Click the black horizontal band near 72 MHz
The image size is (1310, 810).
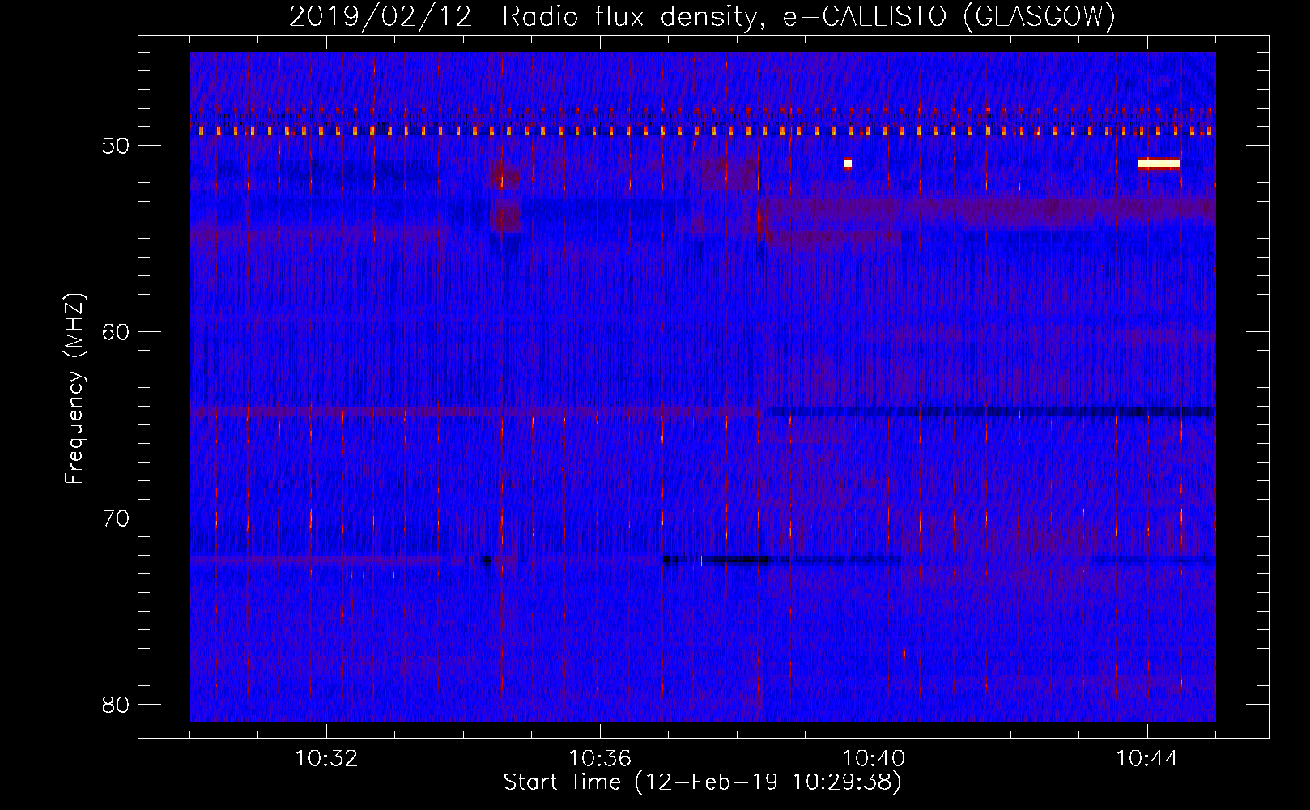pos(736,559)
